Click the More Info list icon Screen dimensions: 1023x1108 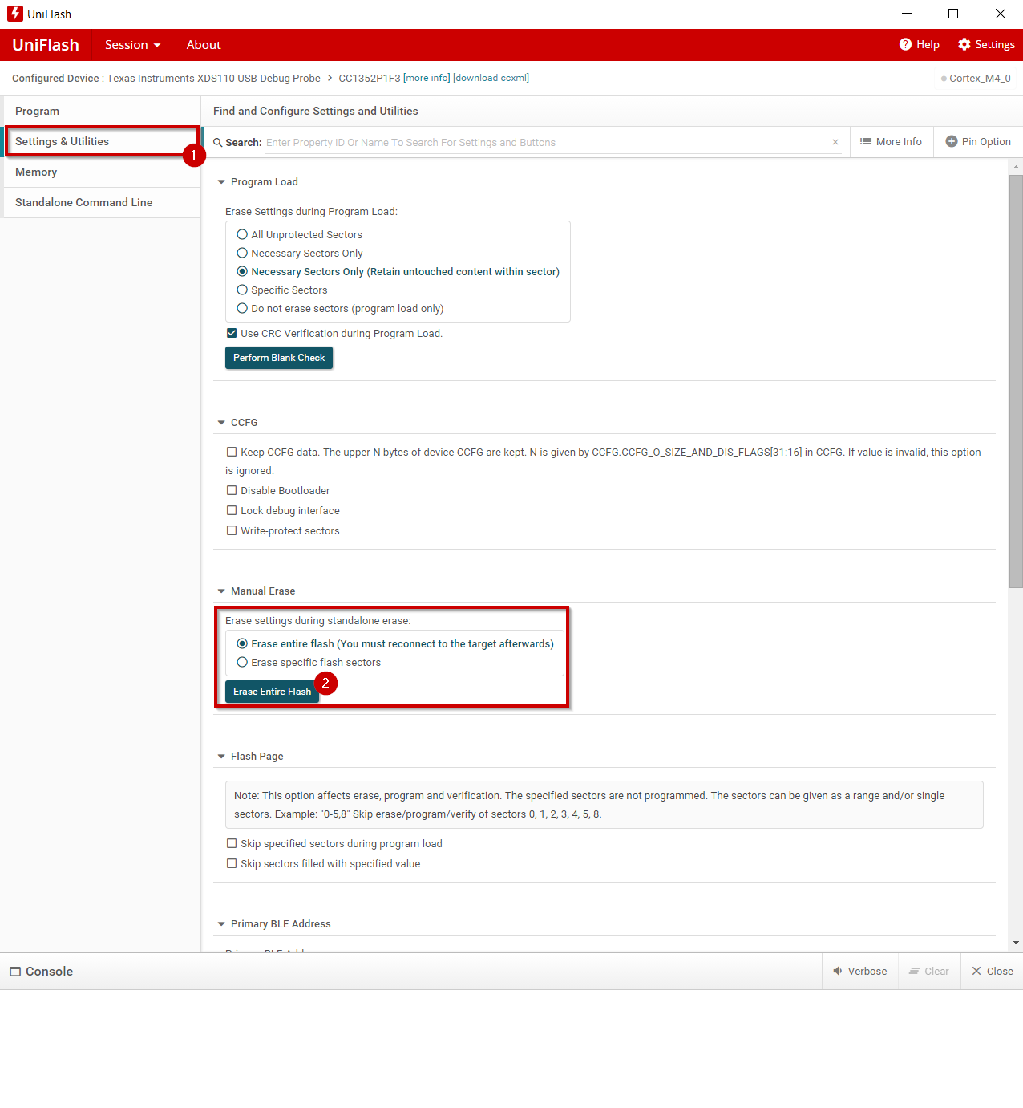tap(866, 141)
